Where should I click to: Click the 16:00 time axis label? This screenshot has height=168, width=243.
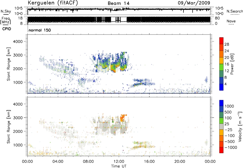(x=149, y=162)
